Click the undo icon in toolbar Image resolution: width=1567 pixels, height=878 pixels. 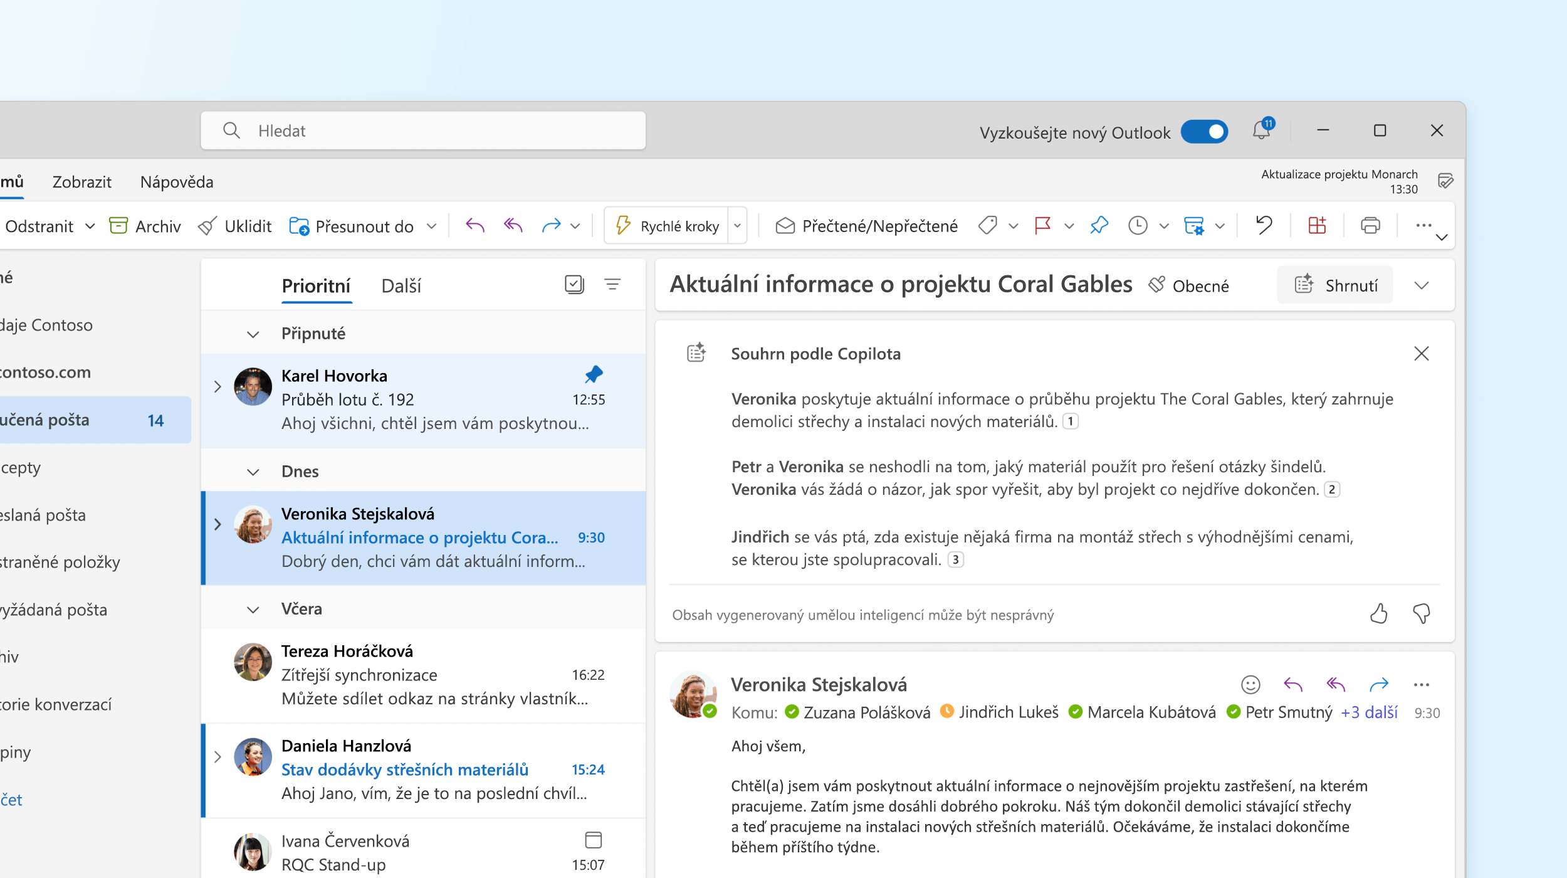[1264, 225]
